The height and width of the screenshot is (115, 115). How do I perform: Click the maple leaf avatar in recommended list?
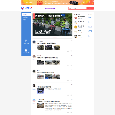click(x=76, y=18)
